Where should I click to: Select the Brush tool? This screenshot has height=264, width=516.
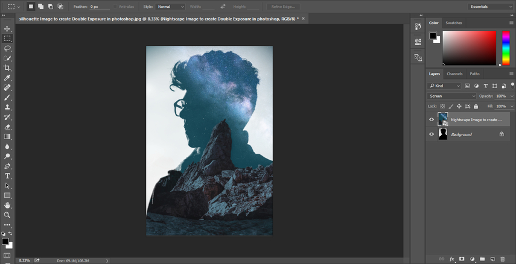(7, 97)
